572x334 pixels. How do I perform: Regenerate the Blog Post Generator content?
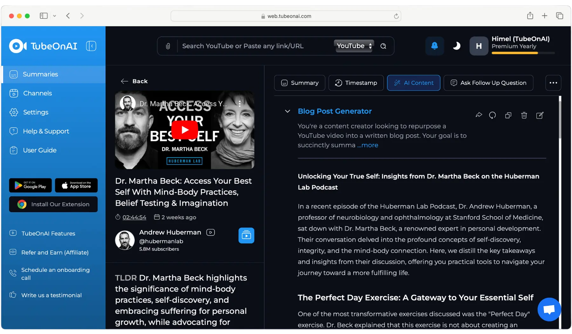[x=493, y=115]
